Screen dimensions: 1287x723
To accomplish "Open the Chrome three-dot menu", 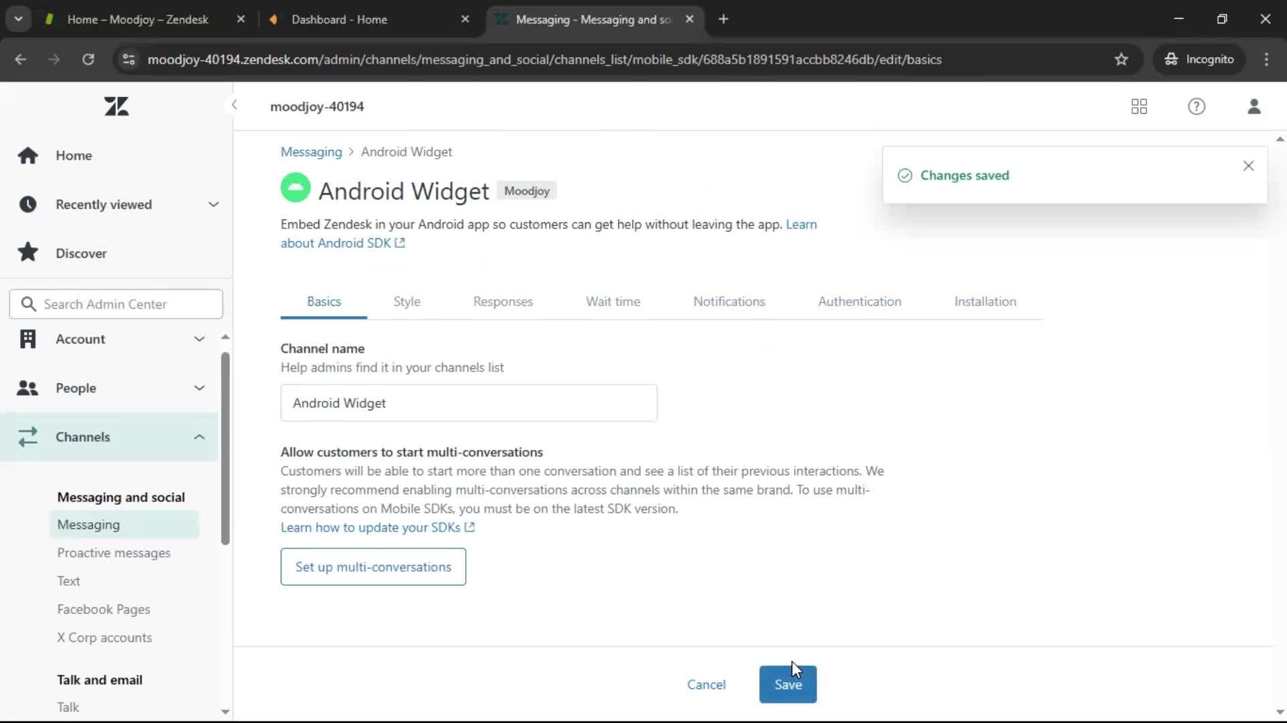I will (x=1266, y=60).
